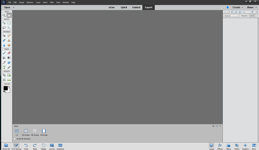Screen dimensions: 259x150
Task: Select the Blur tool
Action: point(4,45)
